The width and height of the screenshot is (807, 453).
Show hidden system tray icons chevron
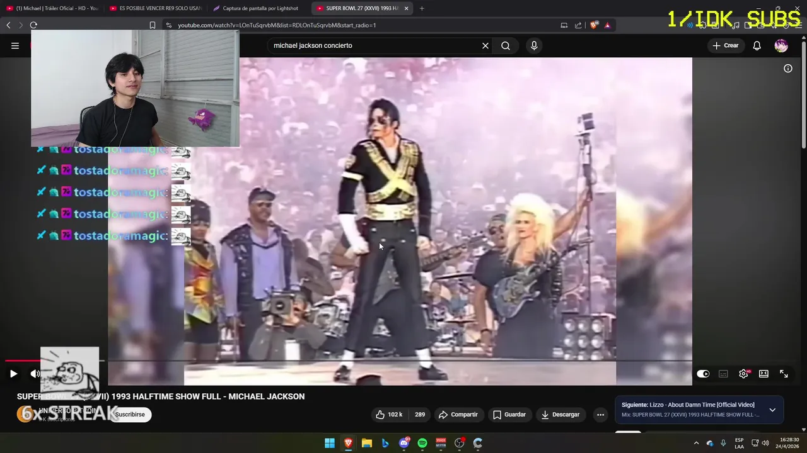click(x=696, y=443)
